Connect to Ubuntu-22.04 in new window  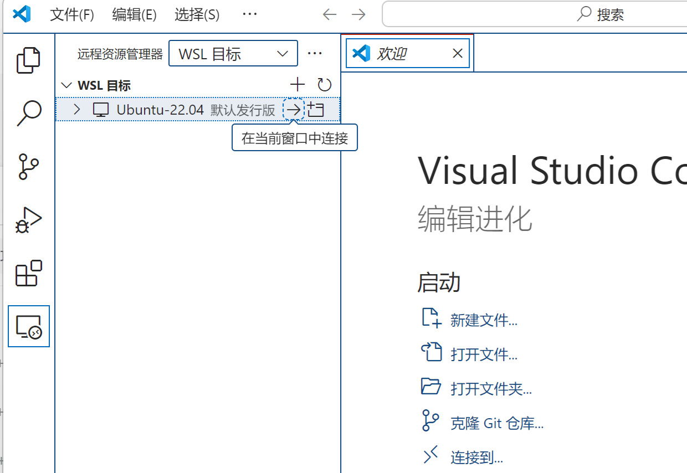(316, 110)
